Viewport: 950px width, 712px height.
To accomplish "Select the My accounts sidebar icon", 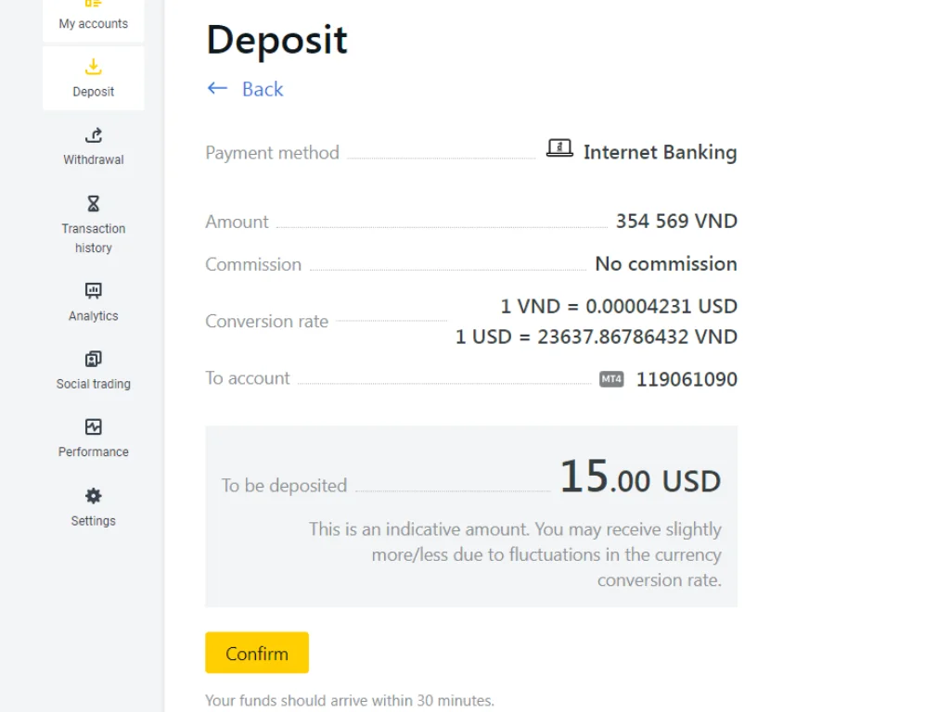I will (x=93, y=5).
